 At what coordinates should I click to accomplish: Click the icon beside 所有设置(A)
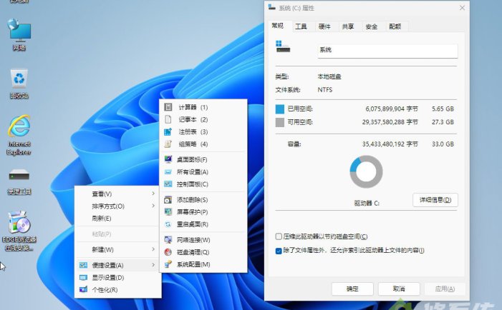(x=168, y=171)
